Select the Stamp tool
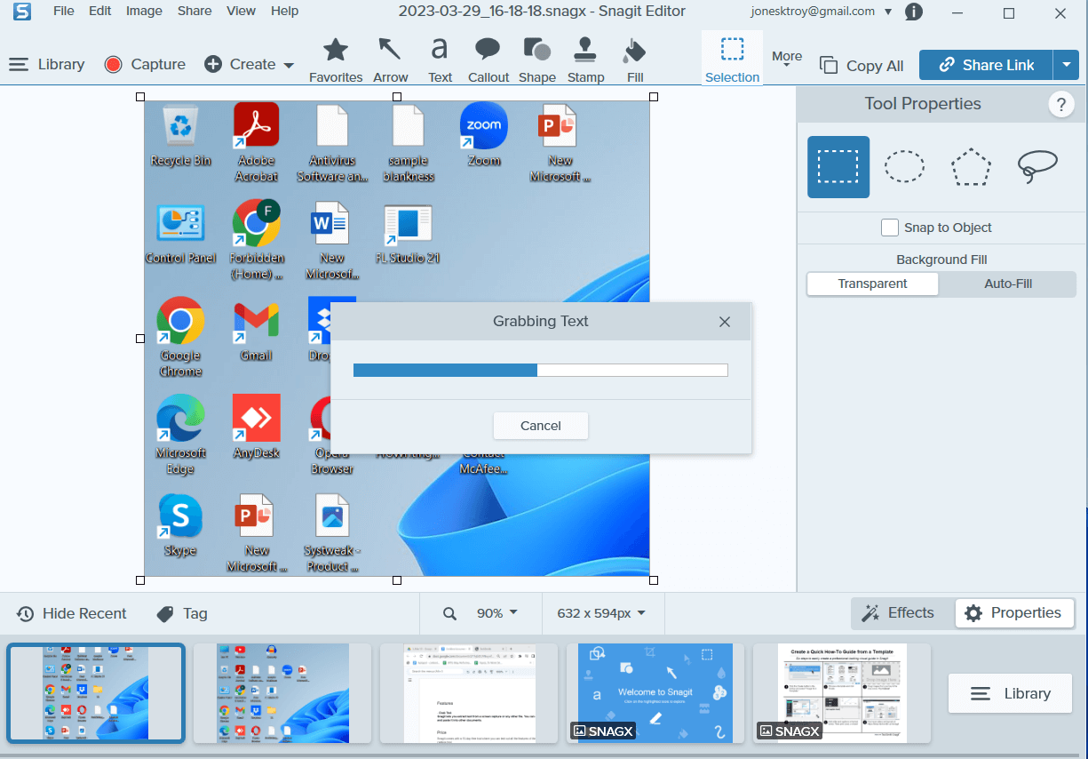Screen dimensions: 1088x759 click(x=585, y=60)
